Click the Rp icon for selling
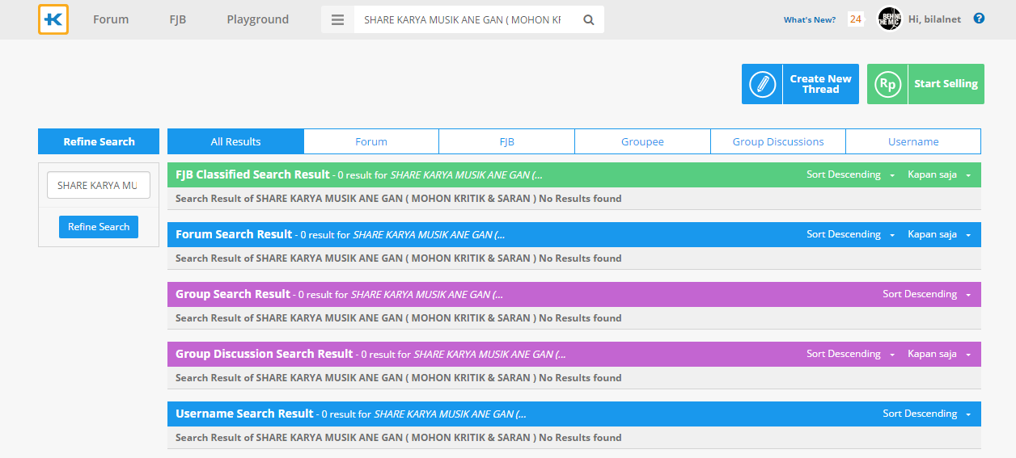1016x458 pixels. 887,84
